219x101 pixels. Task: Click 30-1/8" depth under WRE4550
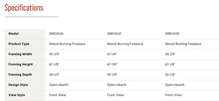pos(170,75)
